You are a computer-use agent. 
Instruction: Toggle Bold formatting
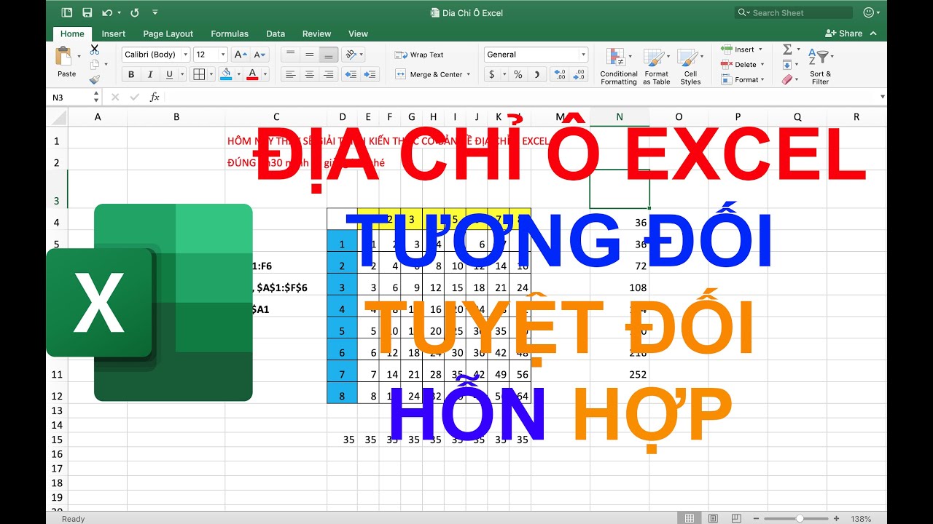point(131,74)
